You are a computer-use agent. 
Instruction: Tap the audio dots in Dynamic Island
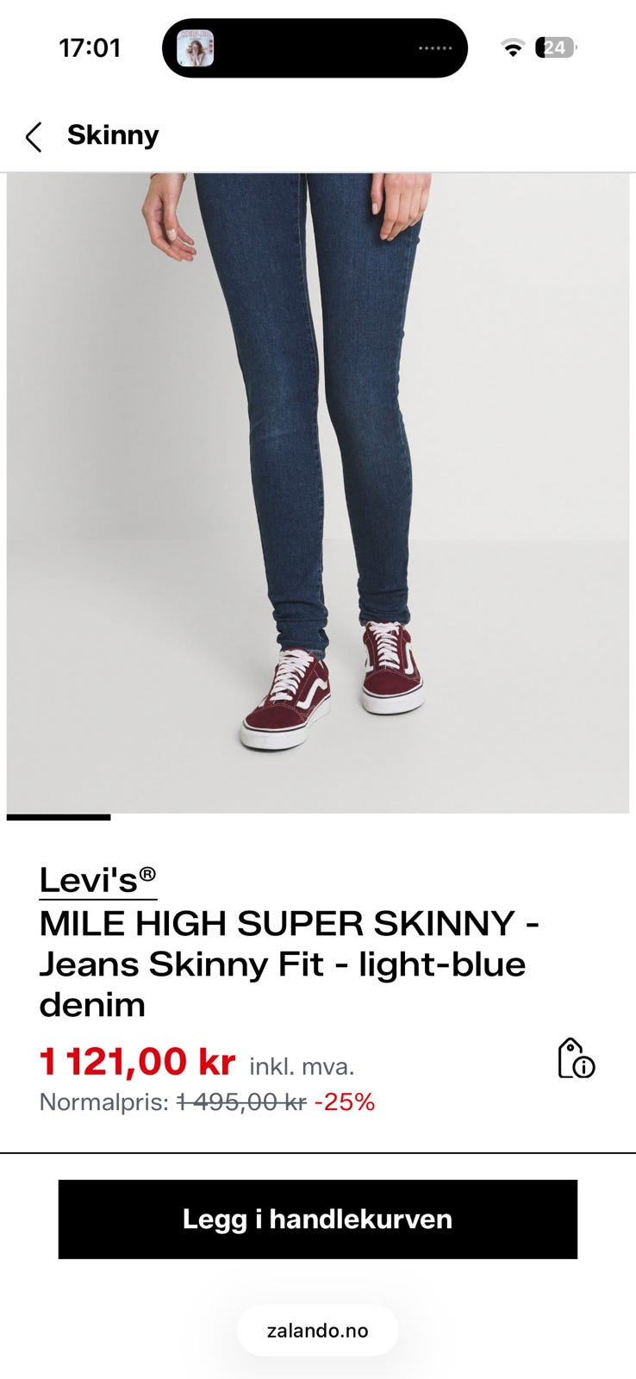435,48
